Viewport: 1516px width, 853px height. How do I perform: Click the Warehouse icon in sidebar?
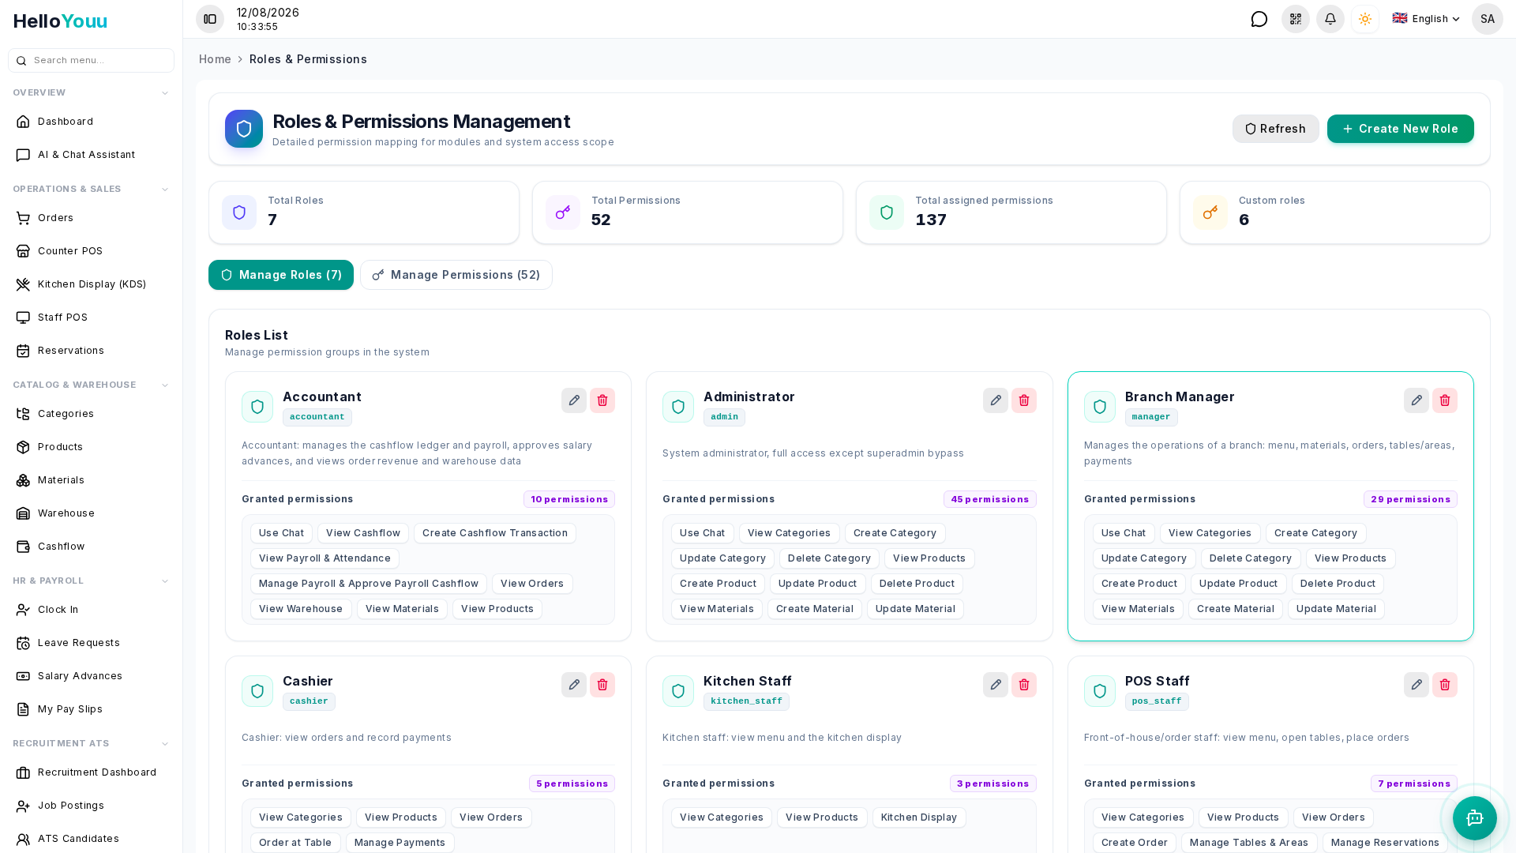[23, 513]
